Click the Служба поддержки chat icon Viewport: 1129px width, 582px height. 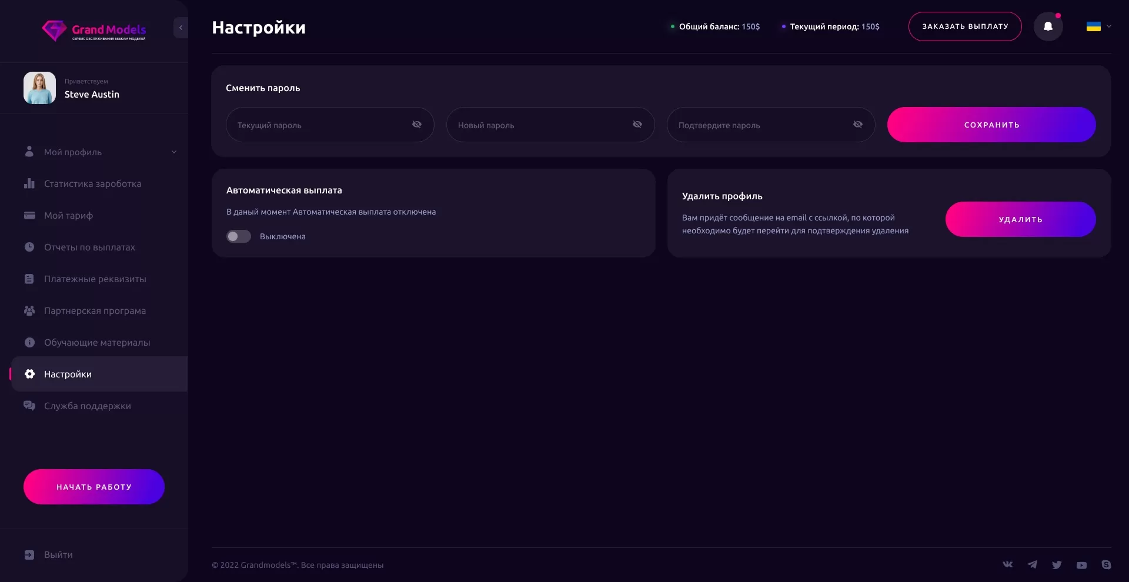point(29,406)
